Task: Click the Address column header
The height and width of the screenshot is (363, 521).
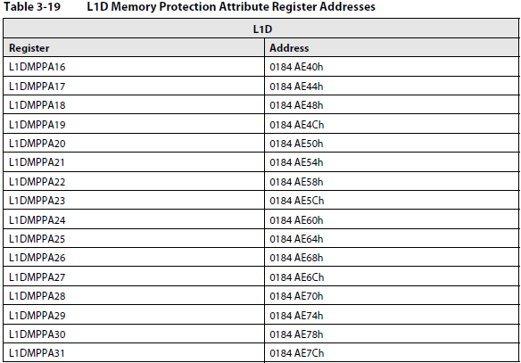Action: [x=392, y=47]
